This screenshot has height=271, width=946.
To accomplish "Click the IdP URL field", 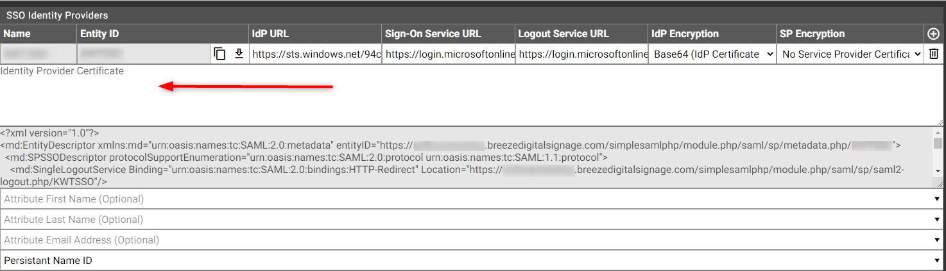I will [315, 54].
